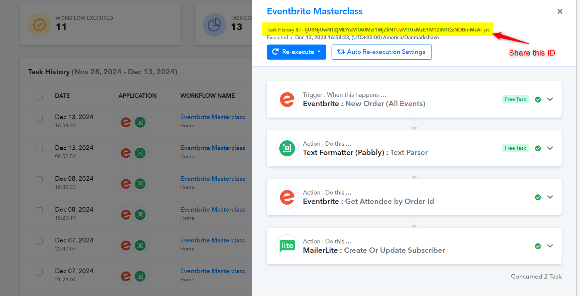Expand the MailerLite Create Or Update Subscriber step

(550, 246)
